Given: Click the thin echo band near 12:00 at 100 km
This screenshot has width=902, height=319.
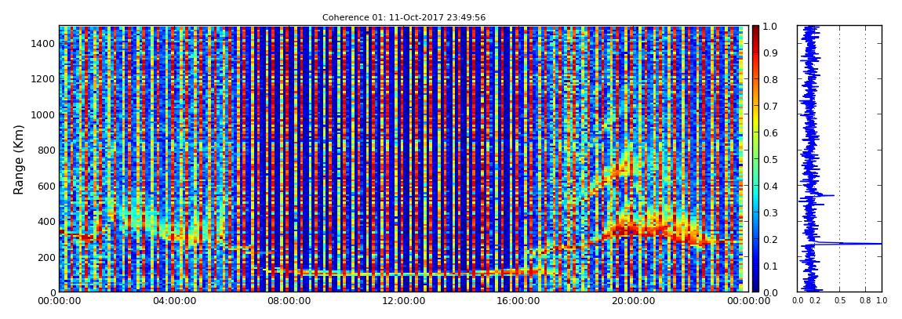Looking at the screenshot, I should [402, 274].
